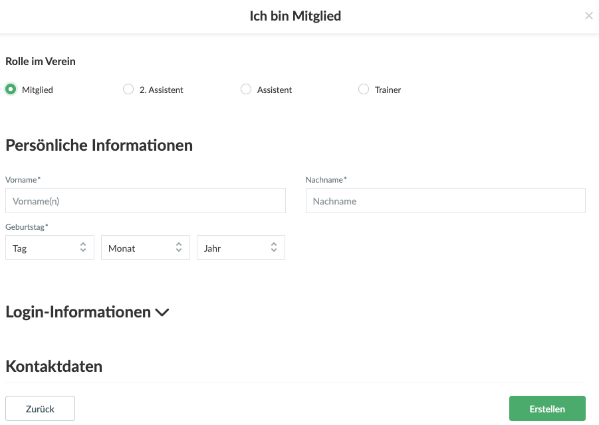Select the Mitglied role radio button
The image size is (599, 425).
click(x=11, y=90)
